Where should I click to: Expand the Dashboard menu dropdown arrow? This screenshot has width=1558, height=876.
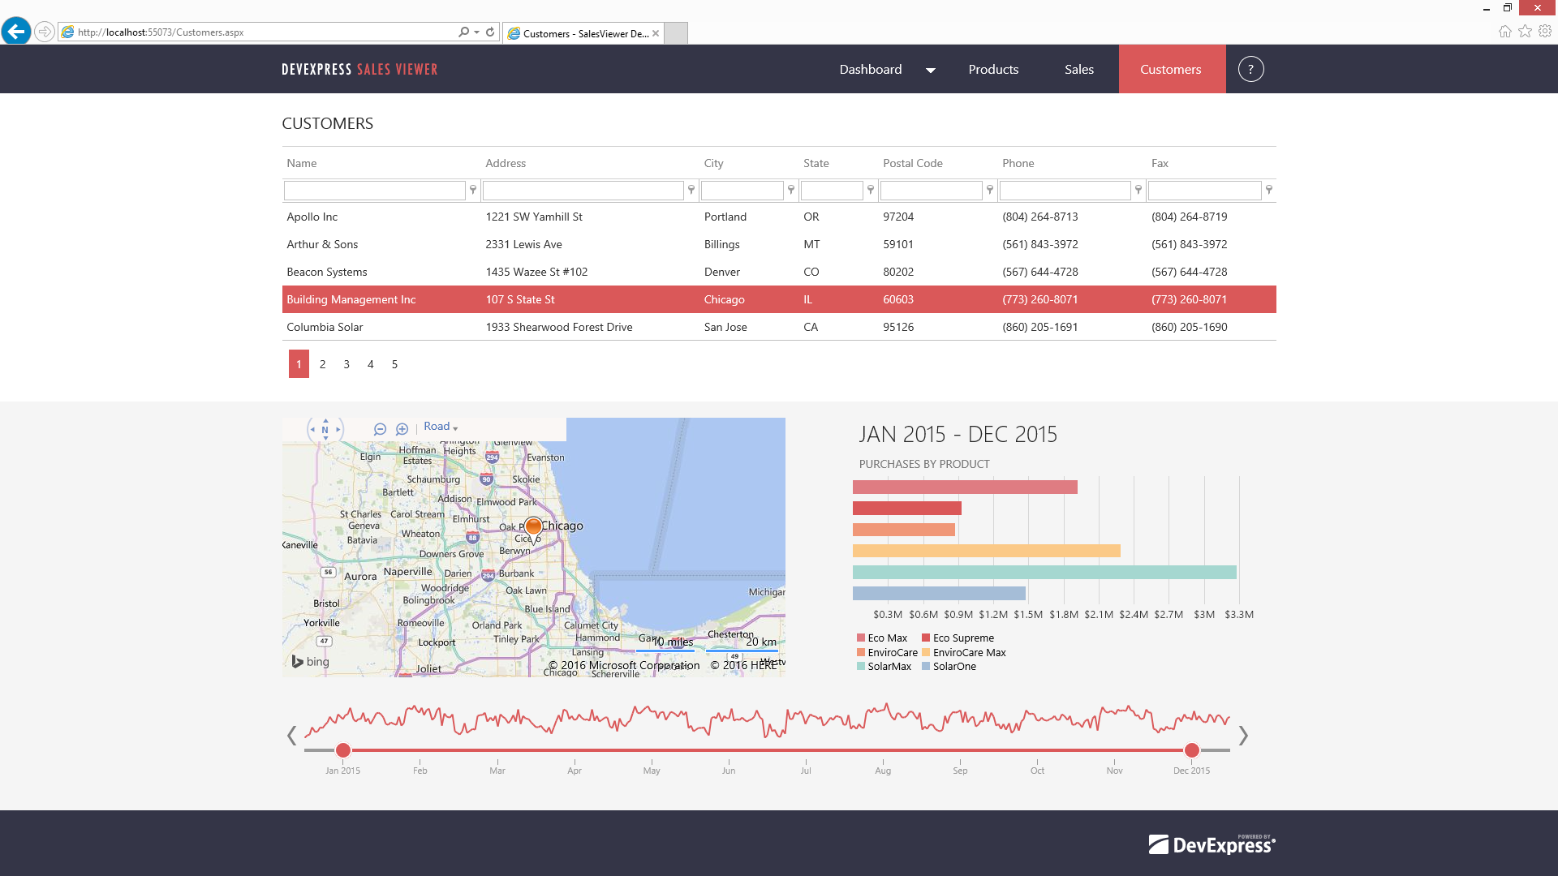tap(931, 70)
